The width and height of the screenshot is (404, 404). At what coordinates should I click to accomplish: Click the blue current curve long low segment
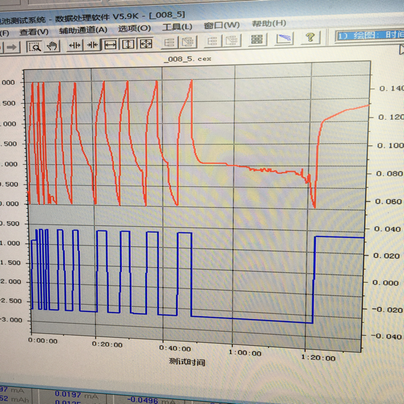pos(252,319)
